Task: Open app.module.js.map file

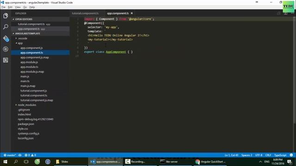Action: 32,71
